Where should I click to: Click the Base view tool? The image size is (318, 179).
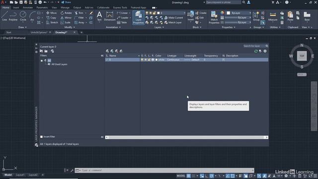(307, 16)
